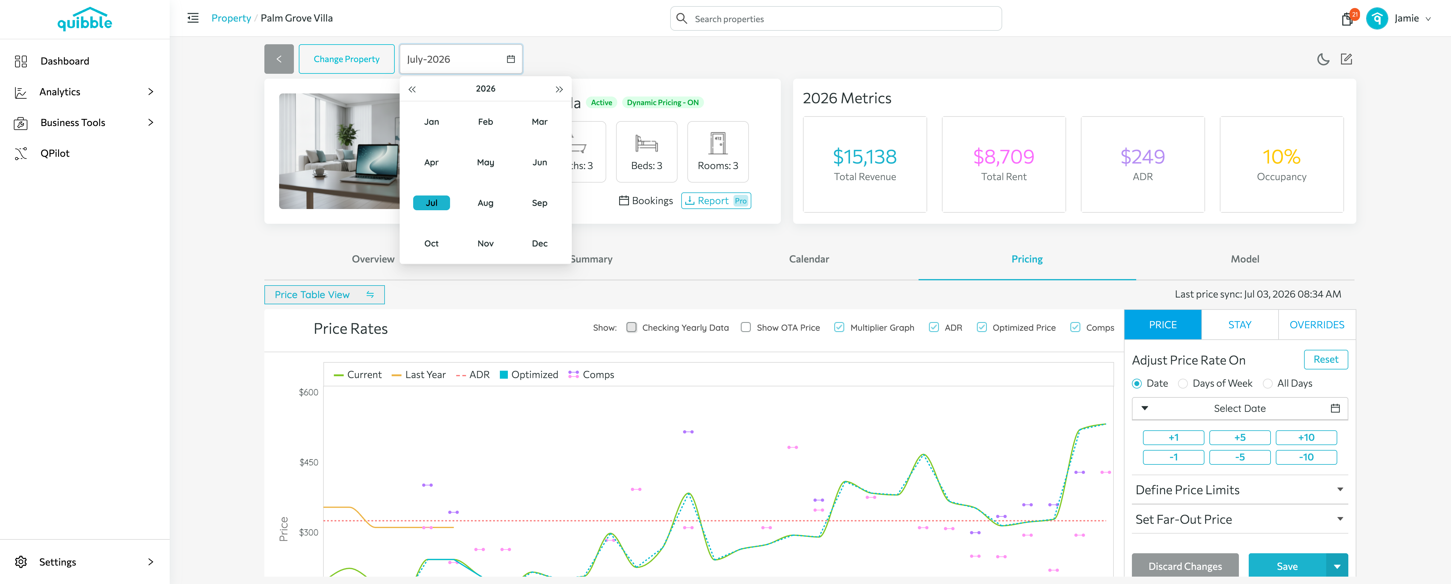Select All Days radio button
Screen dimensions: 1451x584
coord(1267,384)
